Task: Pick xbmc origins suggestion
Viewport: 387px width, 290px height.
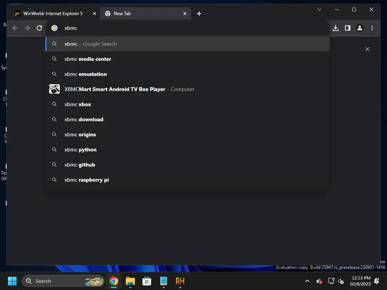Action: 187,135
